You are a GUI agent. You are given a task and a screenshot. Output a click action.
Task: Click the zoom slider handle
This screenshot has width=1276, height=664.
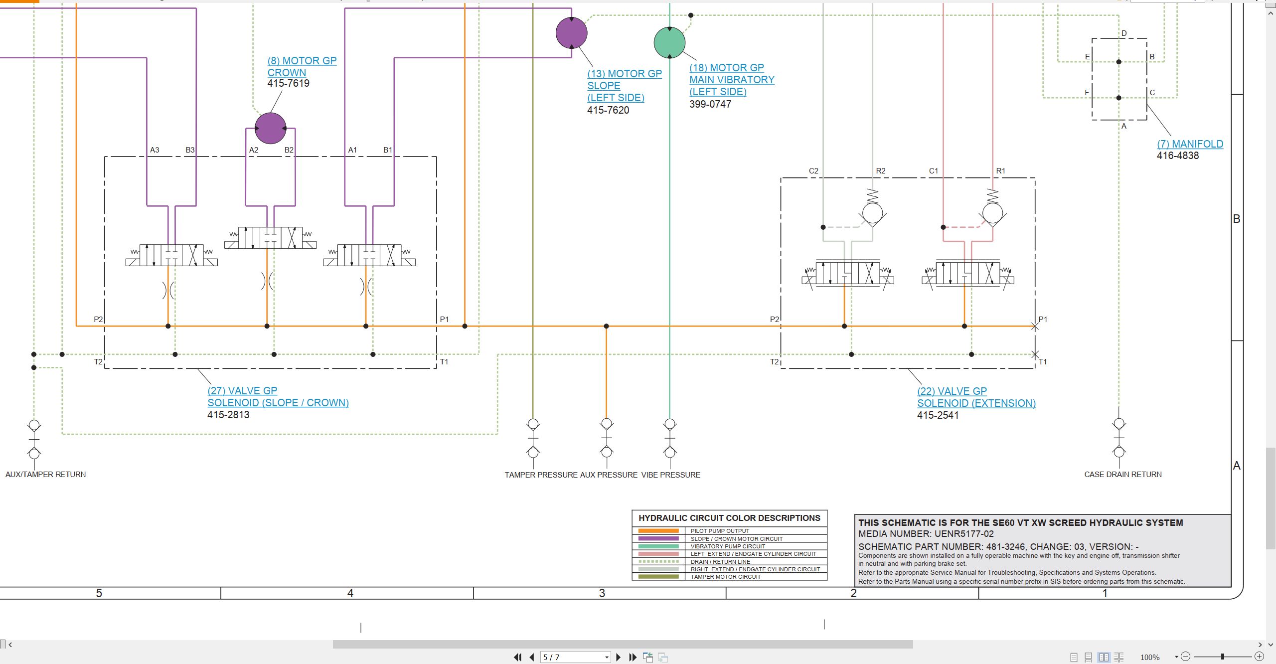tap(1223, 657)
